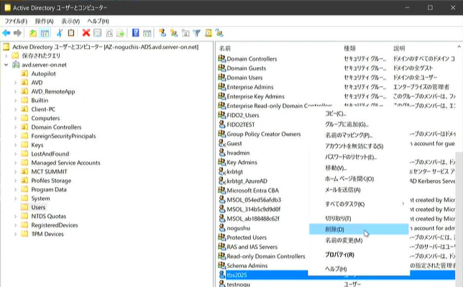The height and width of the screenshot is (287, 463).
Task: Click the Paste clipboard toolbar icon
Action: [x=71, y=33]
